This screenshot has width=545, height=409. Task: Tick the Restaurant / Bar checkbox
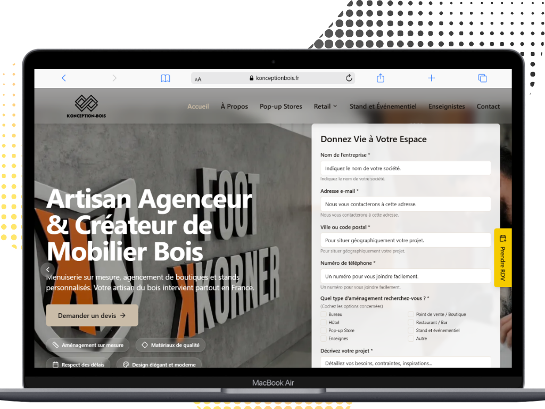pyautogui.click(x=411, y=322)
